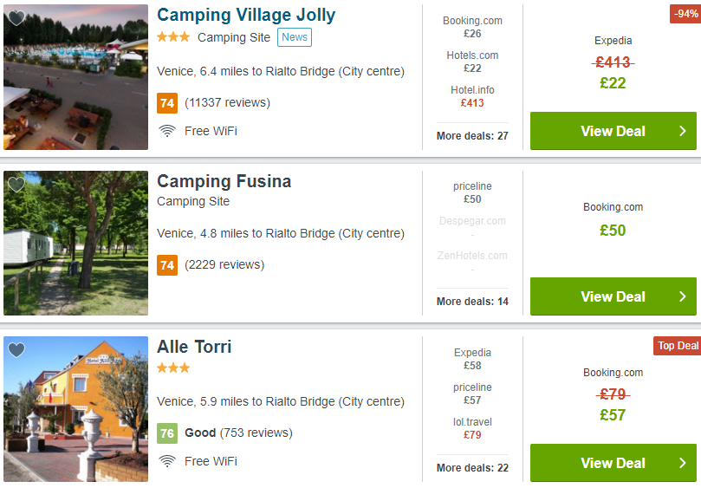
Task: View Deal for Expedia £22 offer
Action: pyautogui.click(x=613, y=131)
